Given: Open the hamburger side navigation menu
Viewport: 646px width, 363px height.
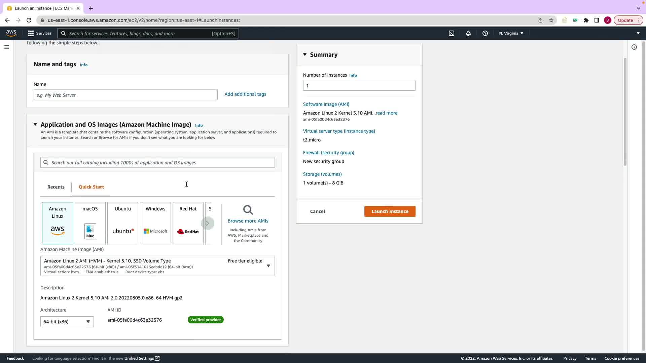Looking at the screenshot, I should click(6, 47).
